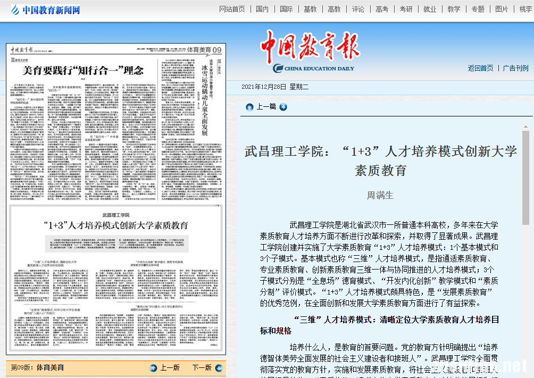Open the 图片 navigation item
This screenshot has height=378, width=534.
(x=502, y=9)
